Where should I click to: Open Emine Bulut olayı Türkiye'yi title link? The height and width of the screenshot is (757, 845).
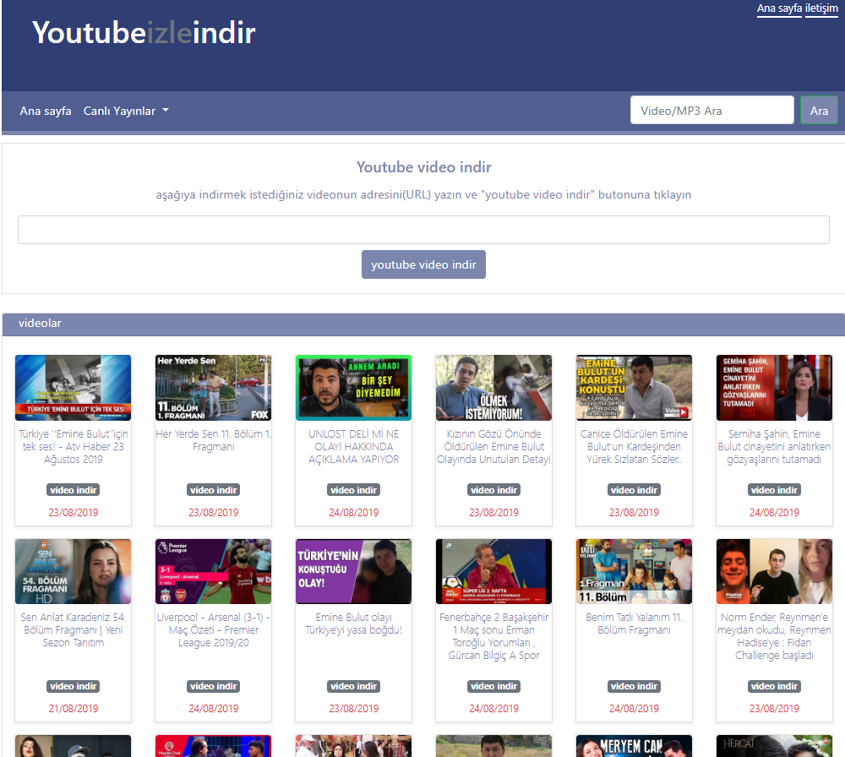click(x=354, y=624)
